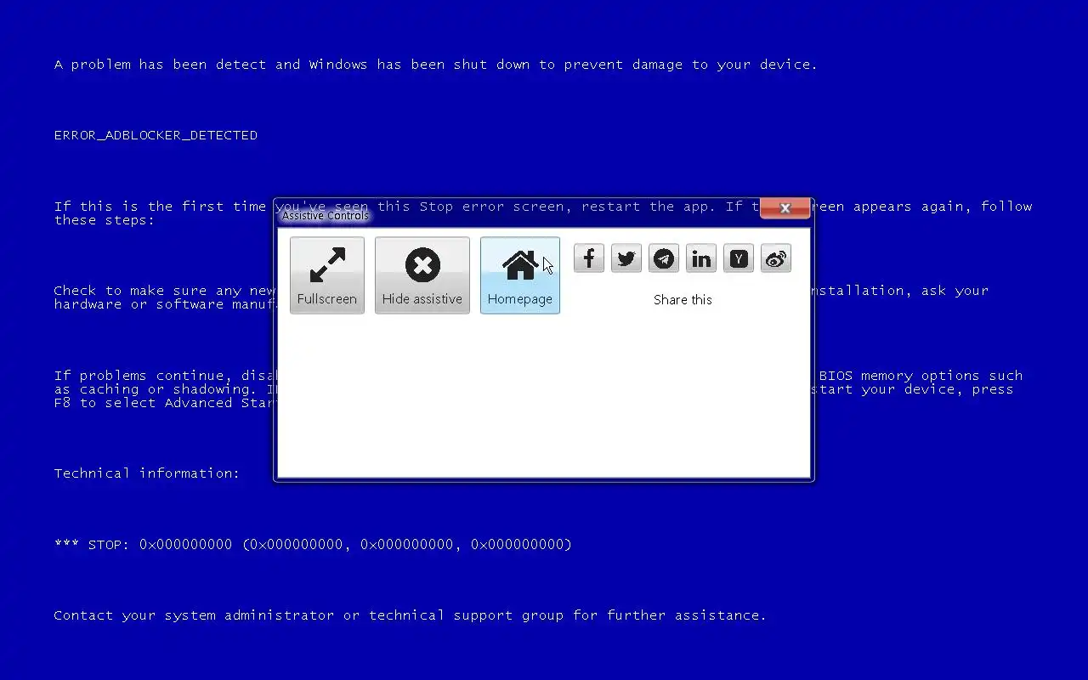This screenshot has height=680, width=1088.
Task: Click the Fullscreen button with arrows icon
Action: (x=327, y=275)
